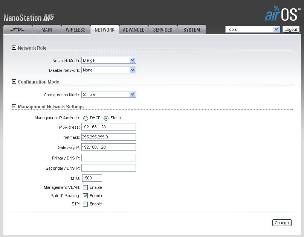The image size is (304, 237).
Task: Click the Gateway IP input field
Action: pos(108,147)
